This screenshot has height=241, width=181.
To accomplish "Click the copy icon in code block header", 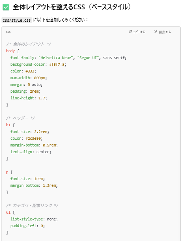I will (x=130, y=32).
